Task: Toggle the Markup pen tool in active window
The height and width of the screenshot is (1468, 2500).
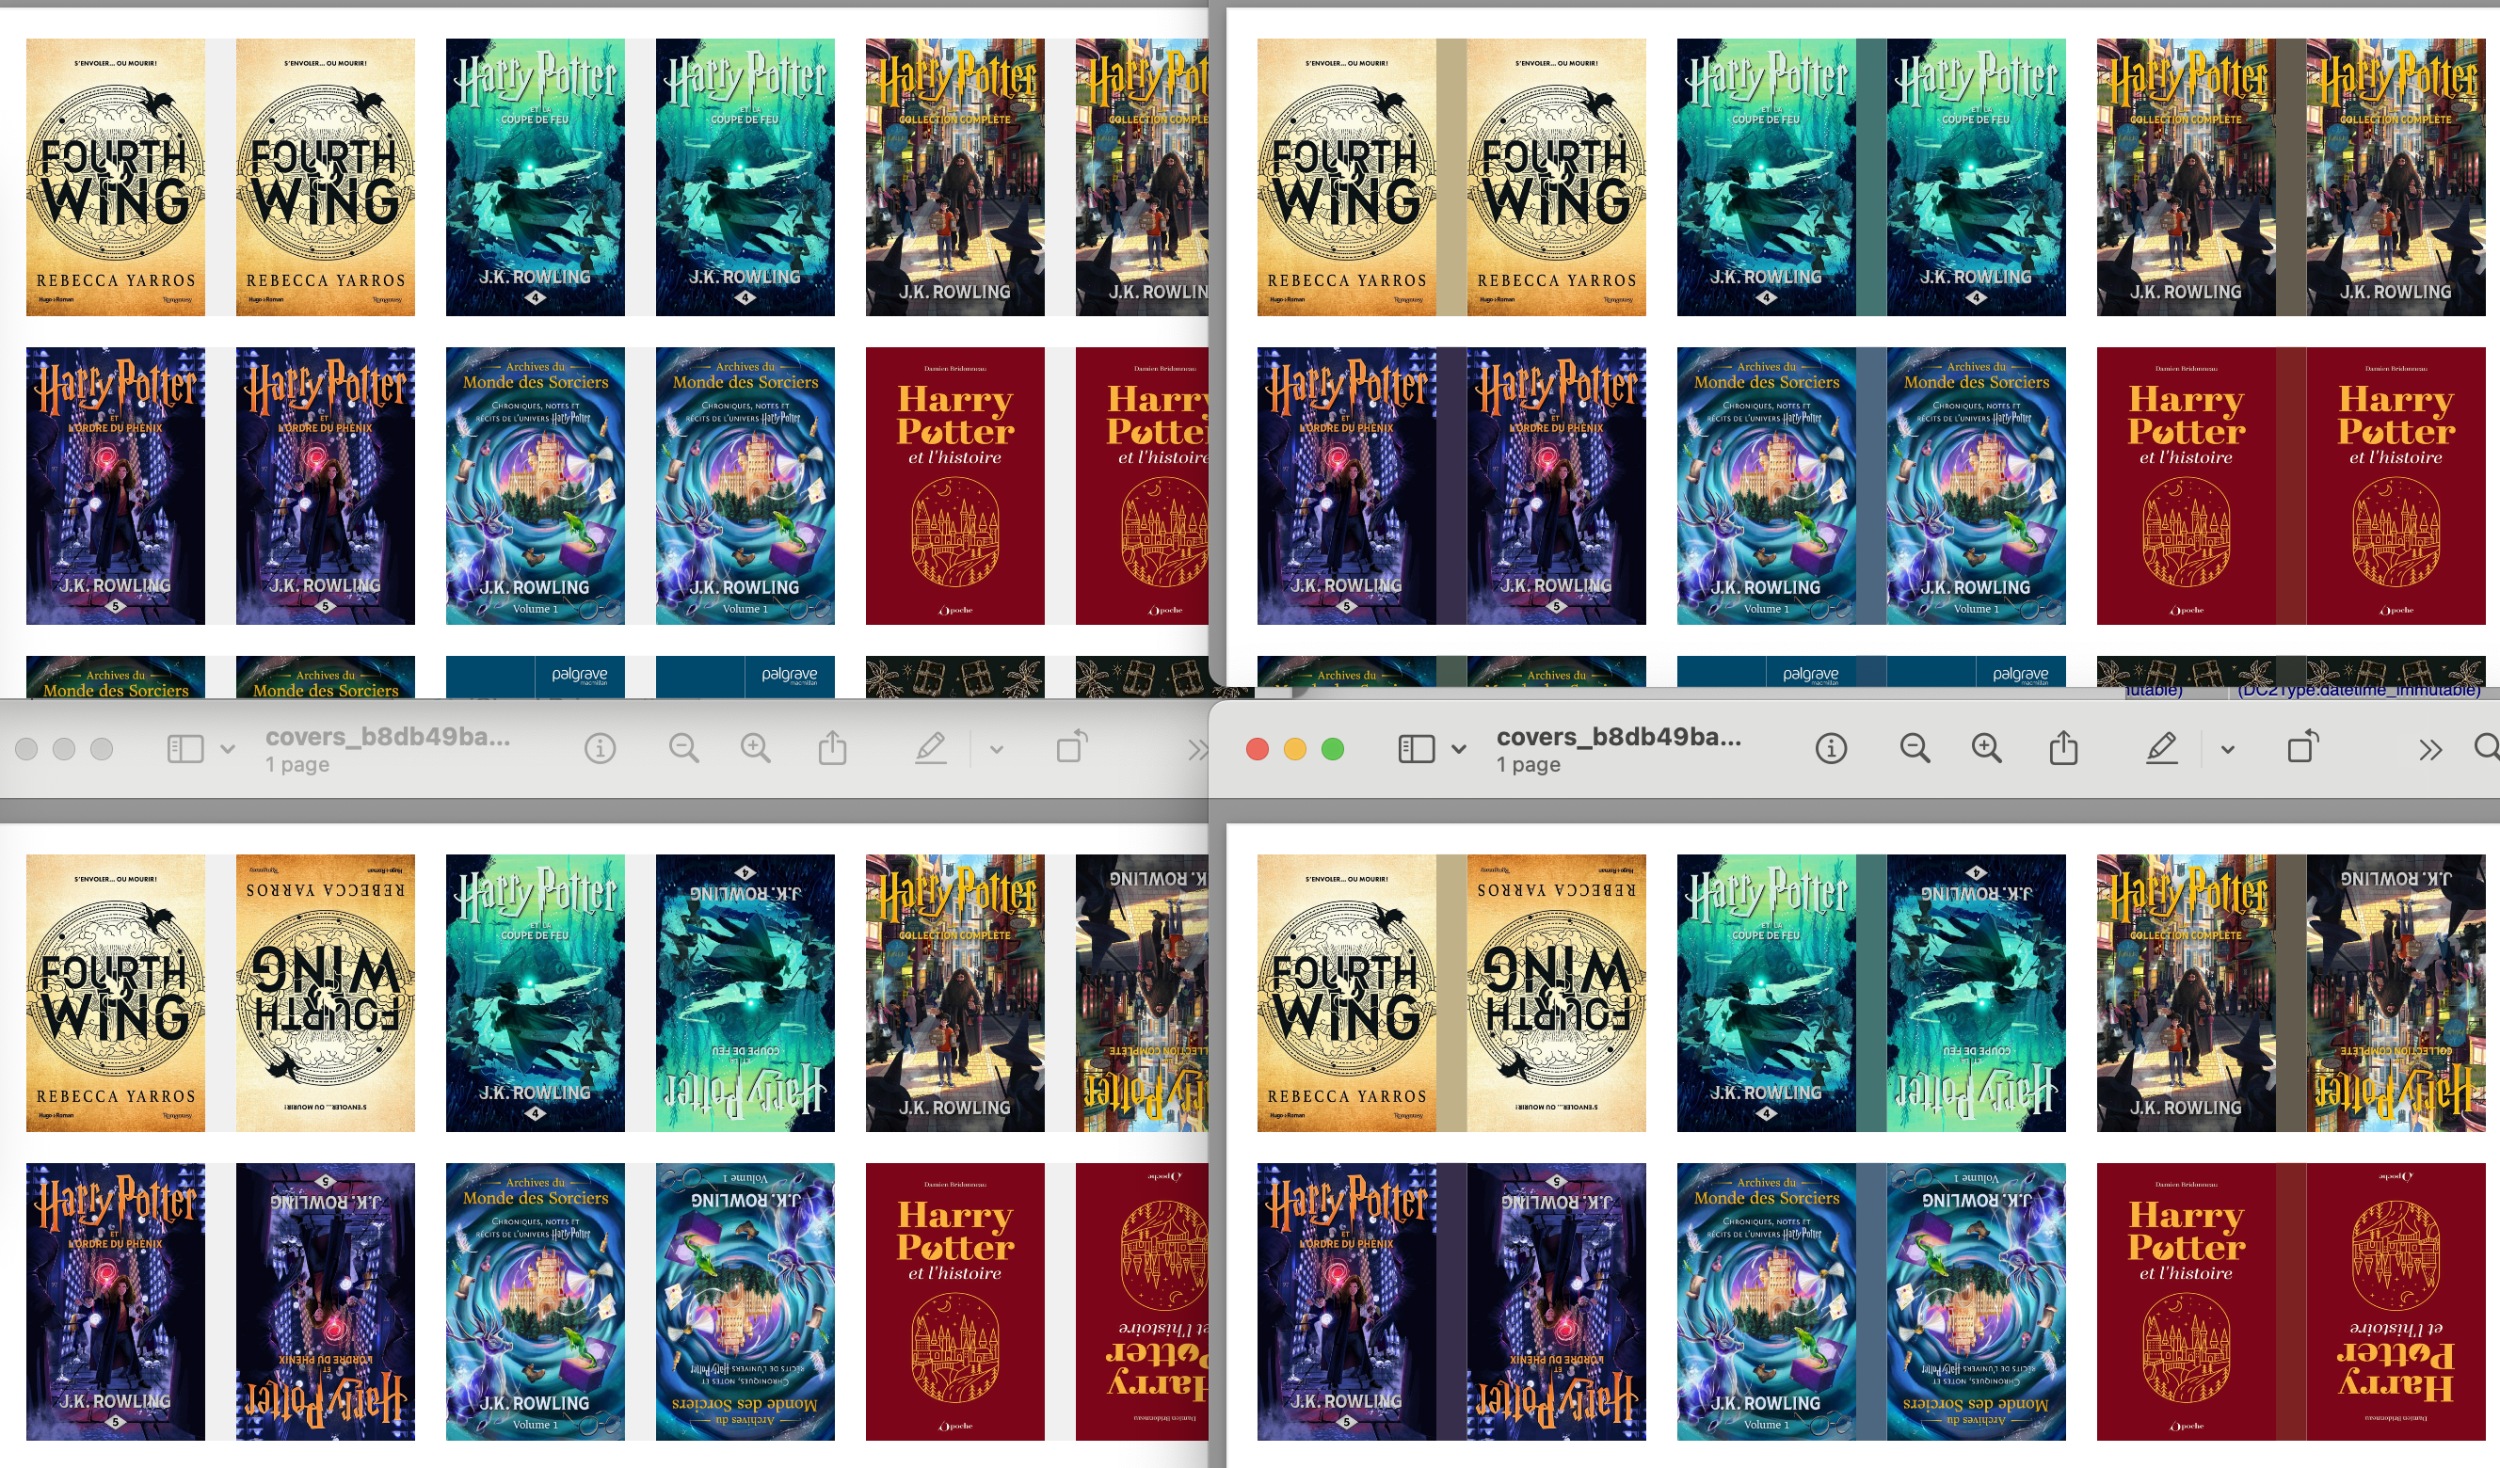Action: pyautogui.click(x=2161, y=748)
